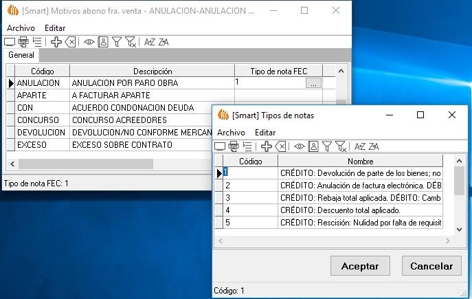Screen dimensions: 472x299
Task: Select the General tab
Action: [21, 55]
